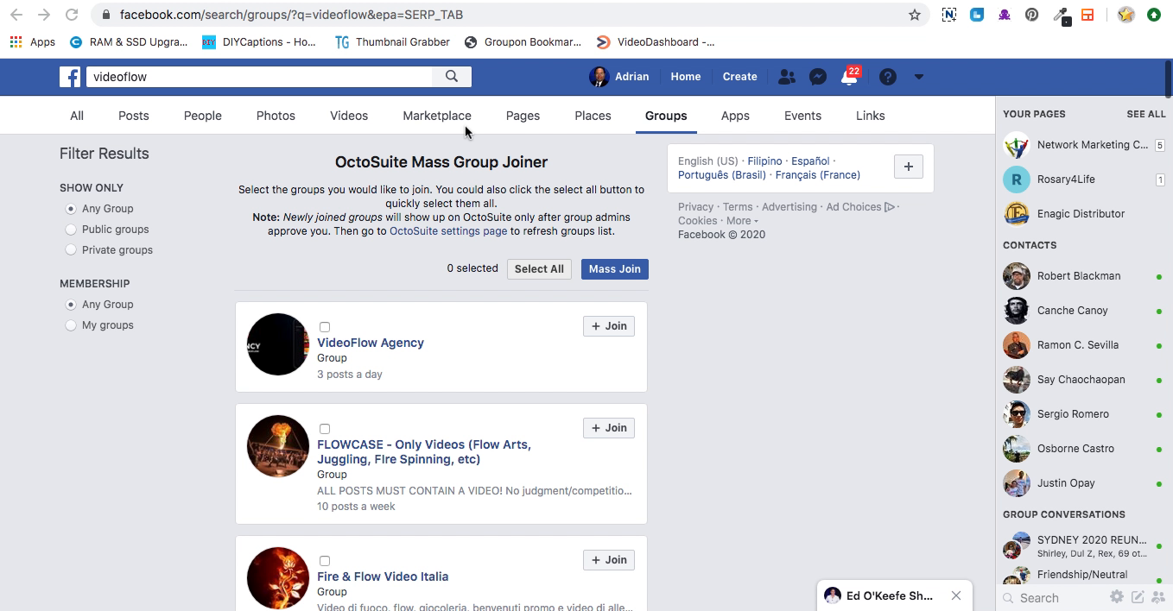Click the Facebook search input field

pyautogui.click(x=259, y=77)
